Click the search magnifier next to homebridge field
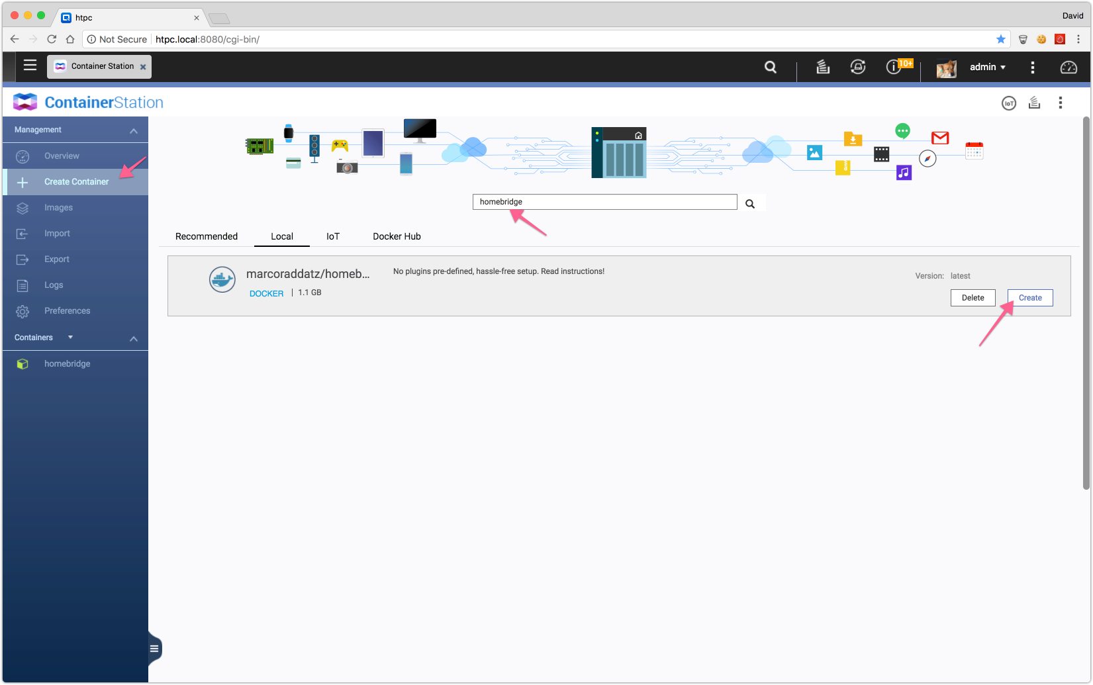 coord(750,204)
